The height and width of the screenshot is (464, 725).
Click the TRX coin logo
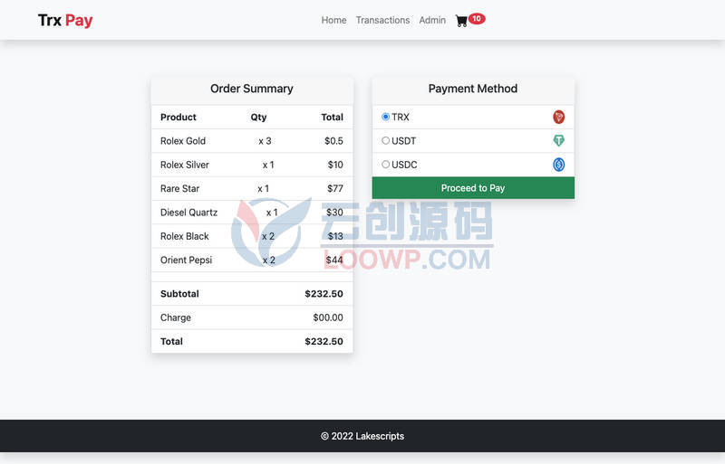pos(558,117)
